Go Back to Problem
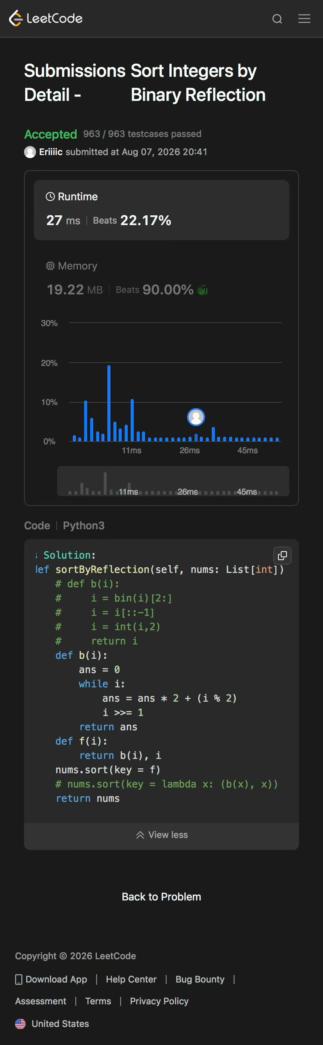Screen dimensions: 323x1045 pos(161,897)
